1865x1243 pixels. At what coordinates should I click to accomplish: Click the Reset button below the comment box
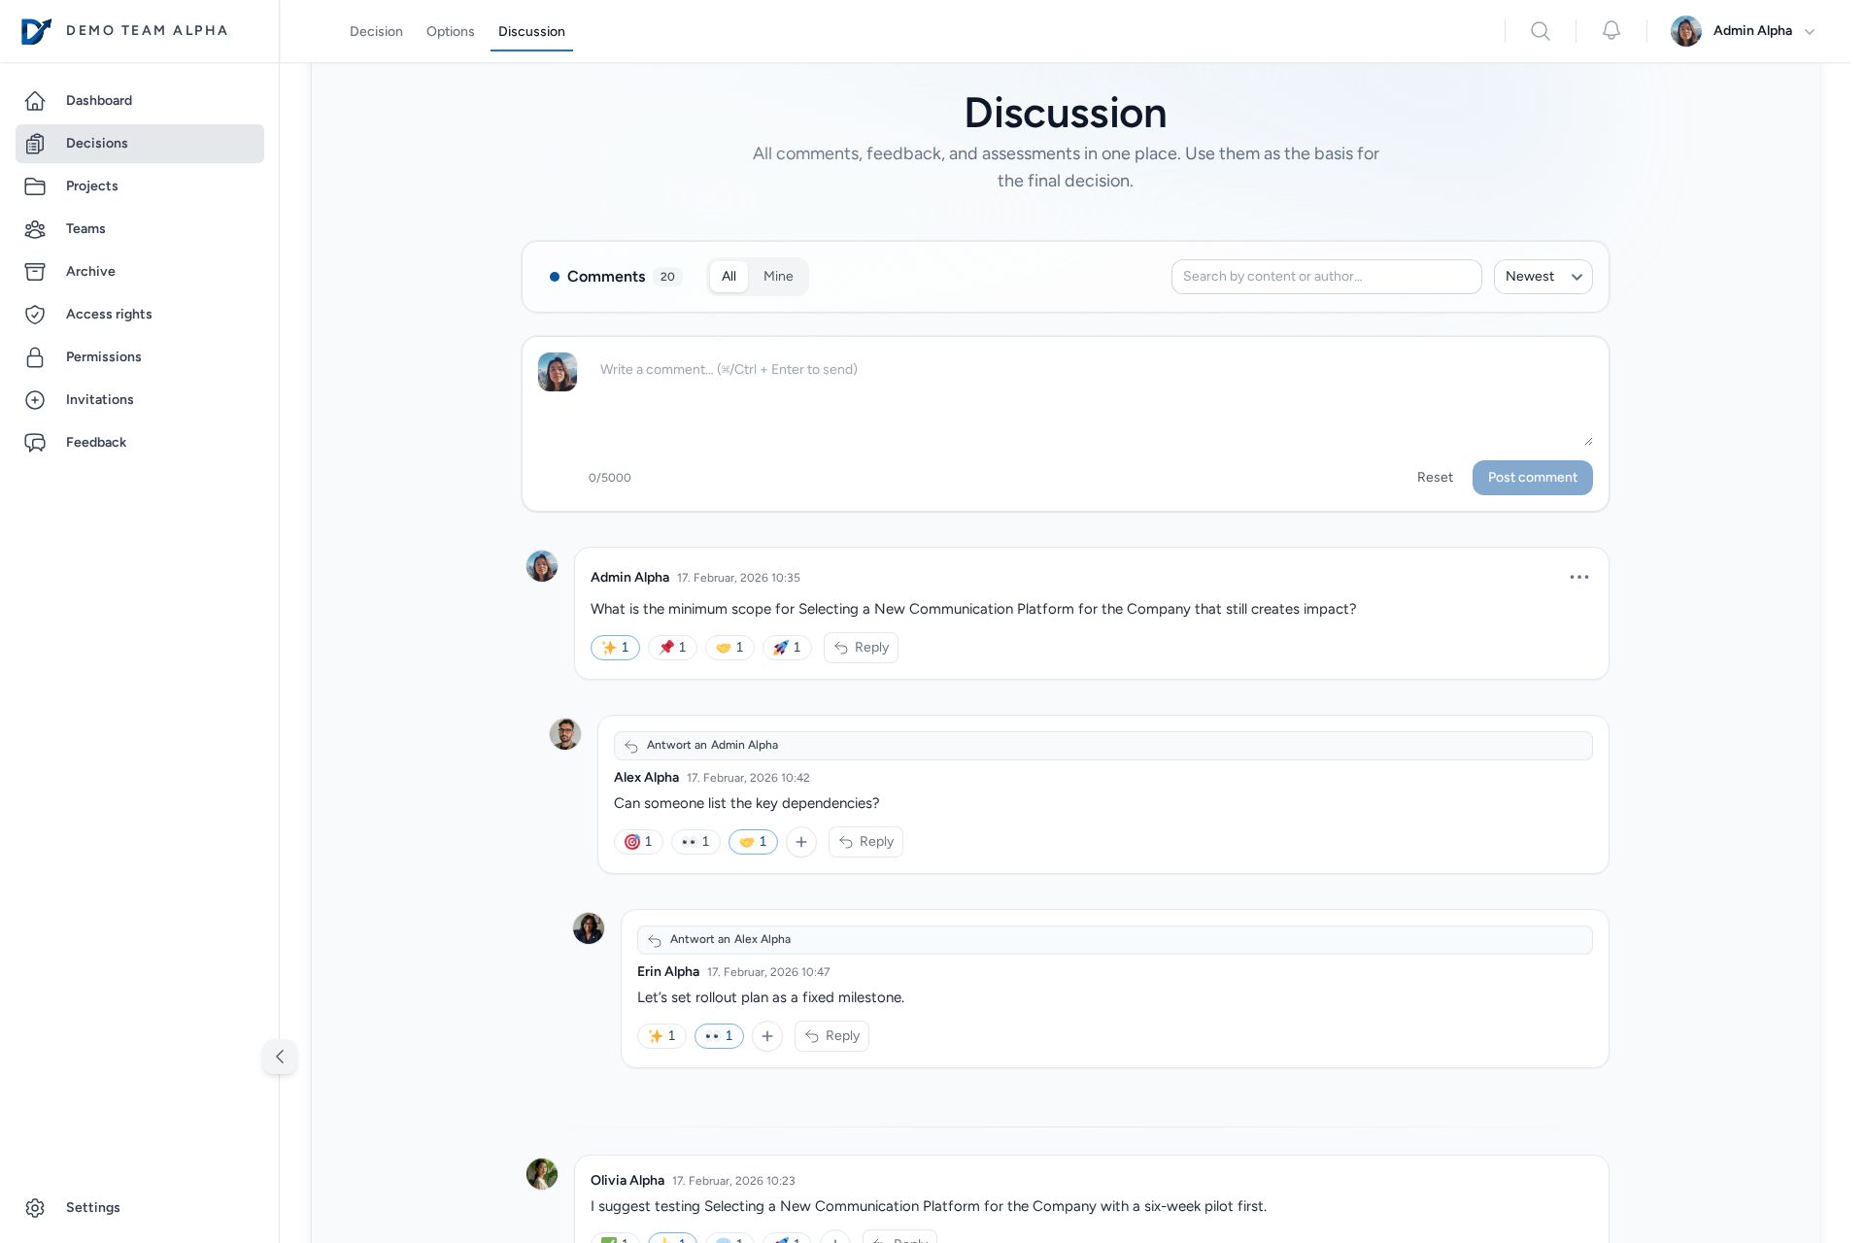pos(1435,477)
